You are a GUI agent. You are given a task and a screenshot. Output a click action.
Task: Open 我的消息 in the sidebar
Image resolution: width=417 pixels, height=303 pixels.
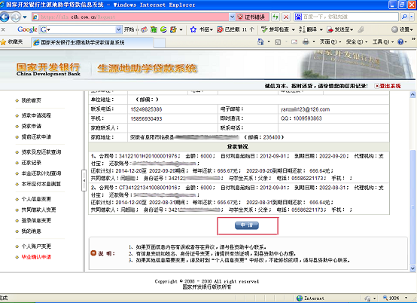(31, 231)
